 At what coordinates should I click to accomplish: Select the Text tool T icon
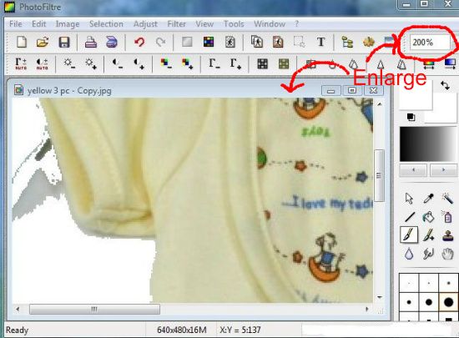pos(320,42)
